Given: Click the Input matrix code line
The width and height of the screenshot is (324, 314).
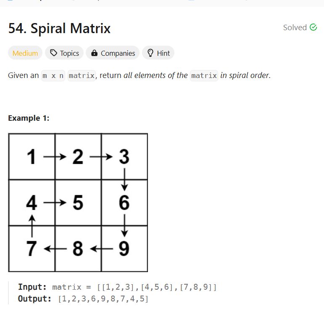Looking at the screenshot, I should click(x=117, y=287).
